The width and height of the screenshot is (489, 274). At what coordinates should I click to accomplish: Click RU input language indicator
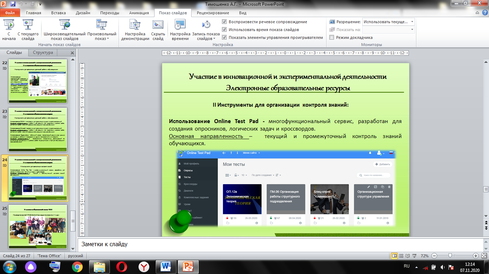coord(407,267)
